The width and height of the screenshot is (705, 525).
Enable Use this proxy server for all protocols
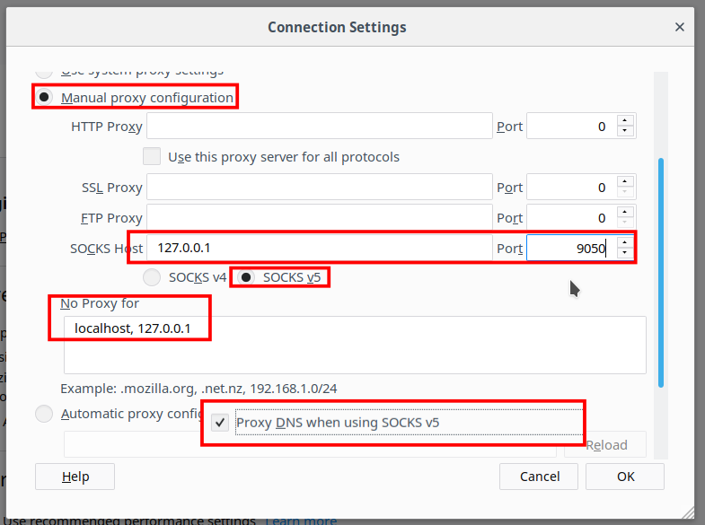[152, 157]
